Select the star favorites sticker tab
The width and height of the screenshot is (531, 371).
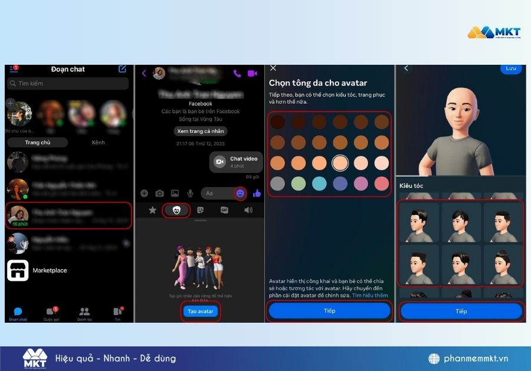(152, 210)
